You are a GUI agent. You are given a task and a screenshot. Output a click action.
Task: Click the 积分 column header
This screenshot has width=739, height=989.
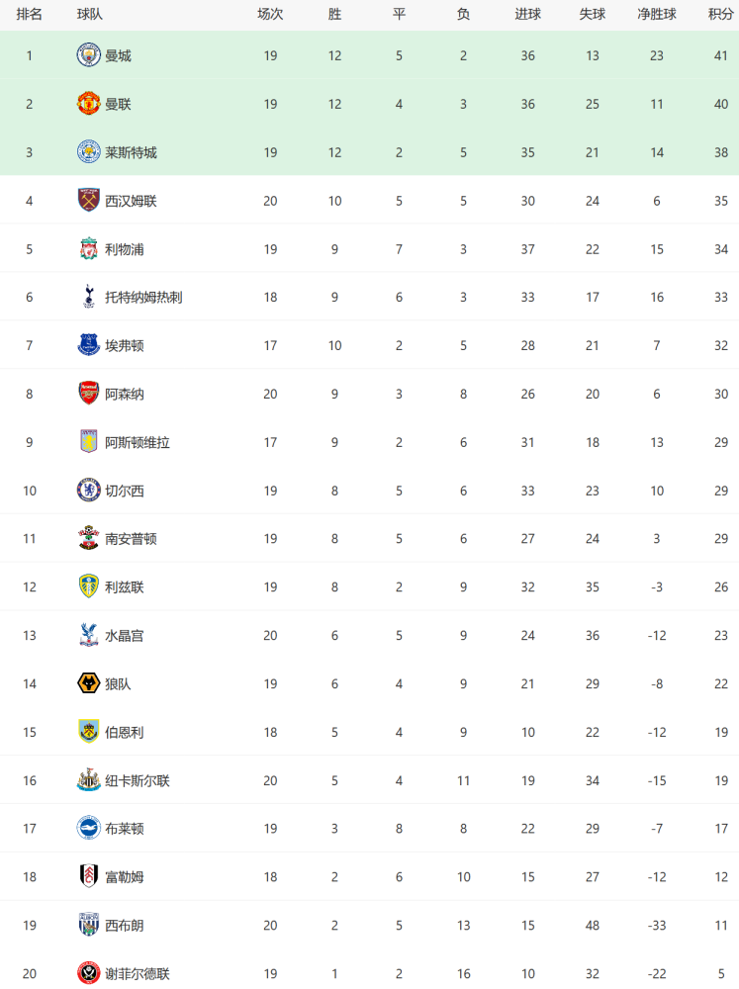721,14
